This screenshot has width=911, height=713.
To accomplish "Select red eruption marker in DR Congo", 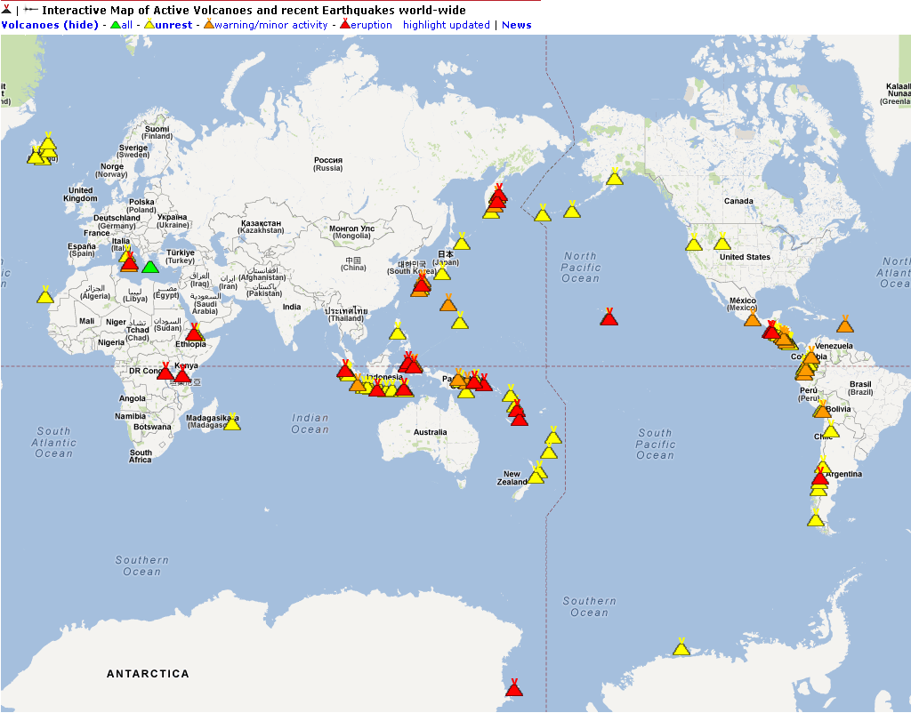I will (165, 371).
